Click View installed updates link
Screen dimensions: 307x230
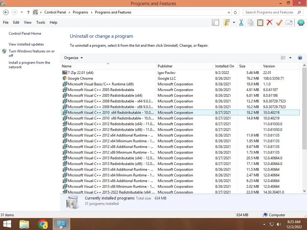pos(26,44)
